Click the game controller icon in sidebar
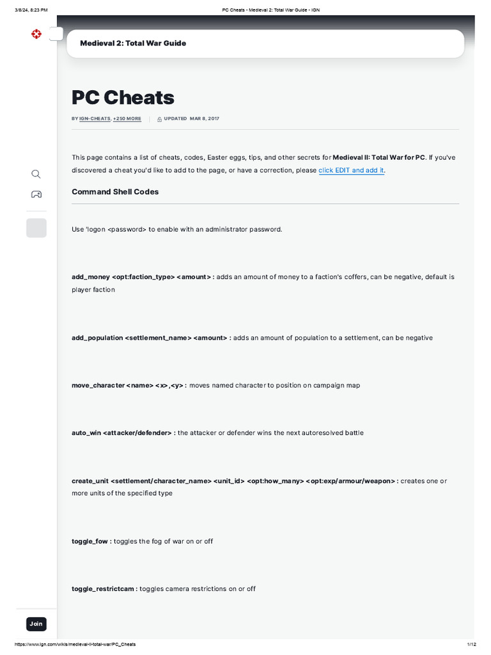This screenshot has width=491, height=655. click(36, 194)
